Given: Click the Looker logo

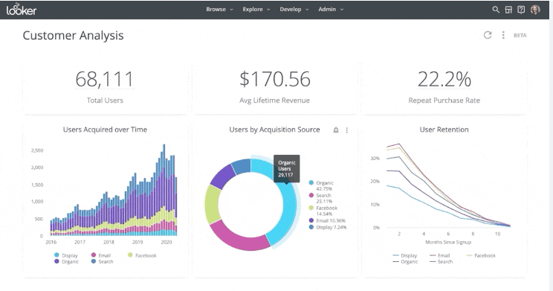Looking at the screenshot, I should (21, 10).
